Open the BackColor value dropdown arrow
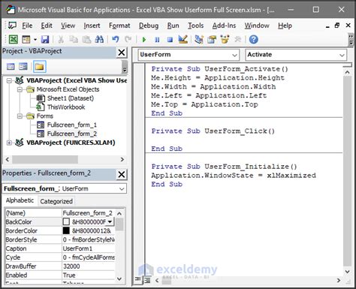 (110, 222)
